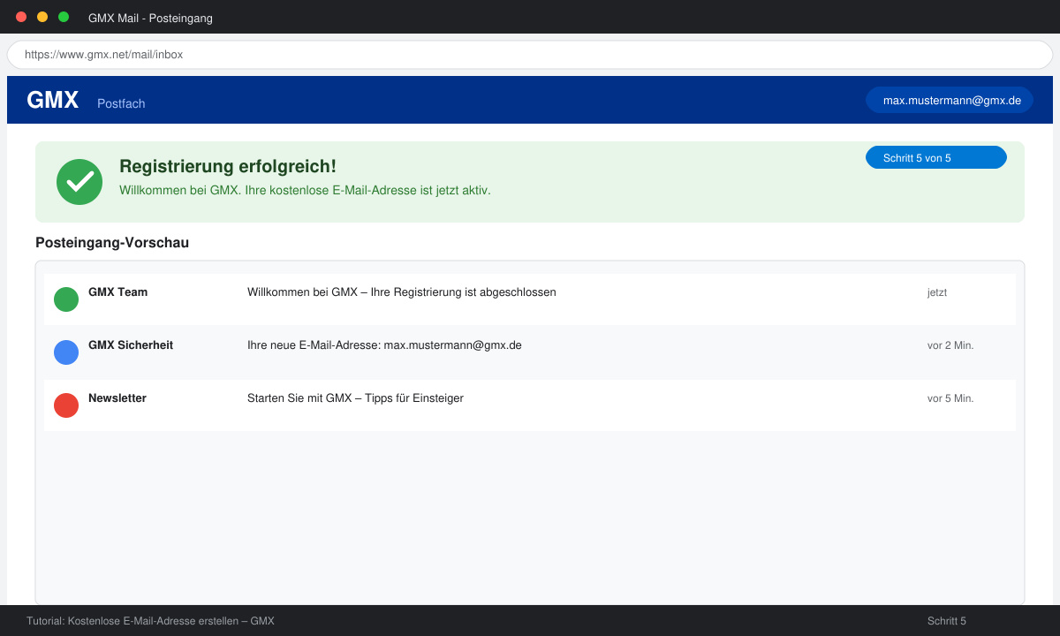The width and height of the screenshot is (1060, 636).
Task: Click the Willkommen bei GMX confirmation sentence
Action: click(x=305, y=190)
